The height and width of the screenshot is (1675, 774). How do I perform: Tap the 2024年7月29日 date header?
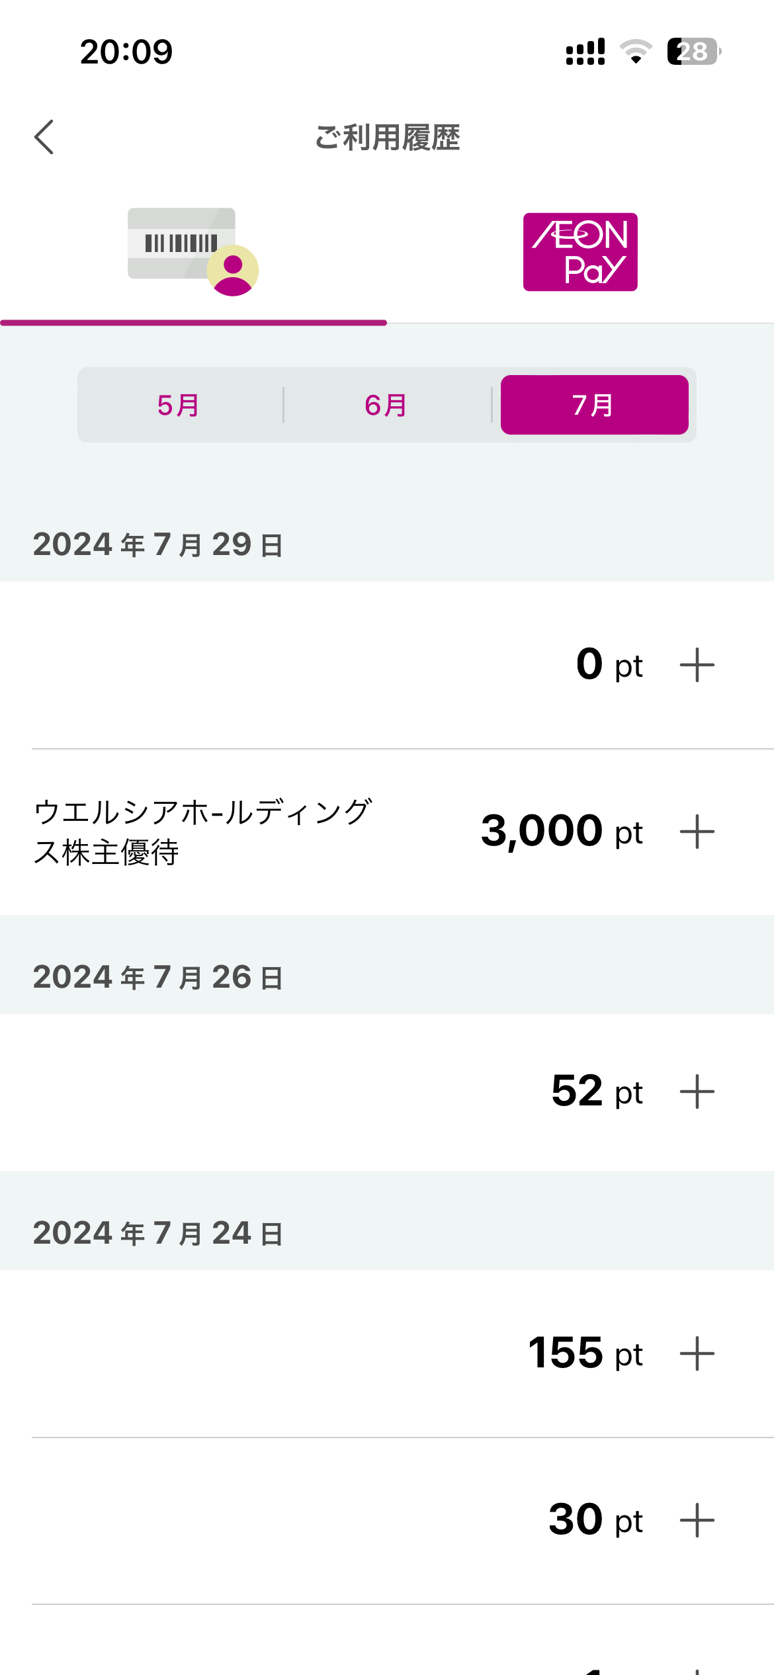[x=159, y=545]
